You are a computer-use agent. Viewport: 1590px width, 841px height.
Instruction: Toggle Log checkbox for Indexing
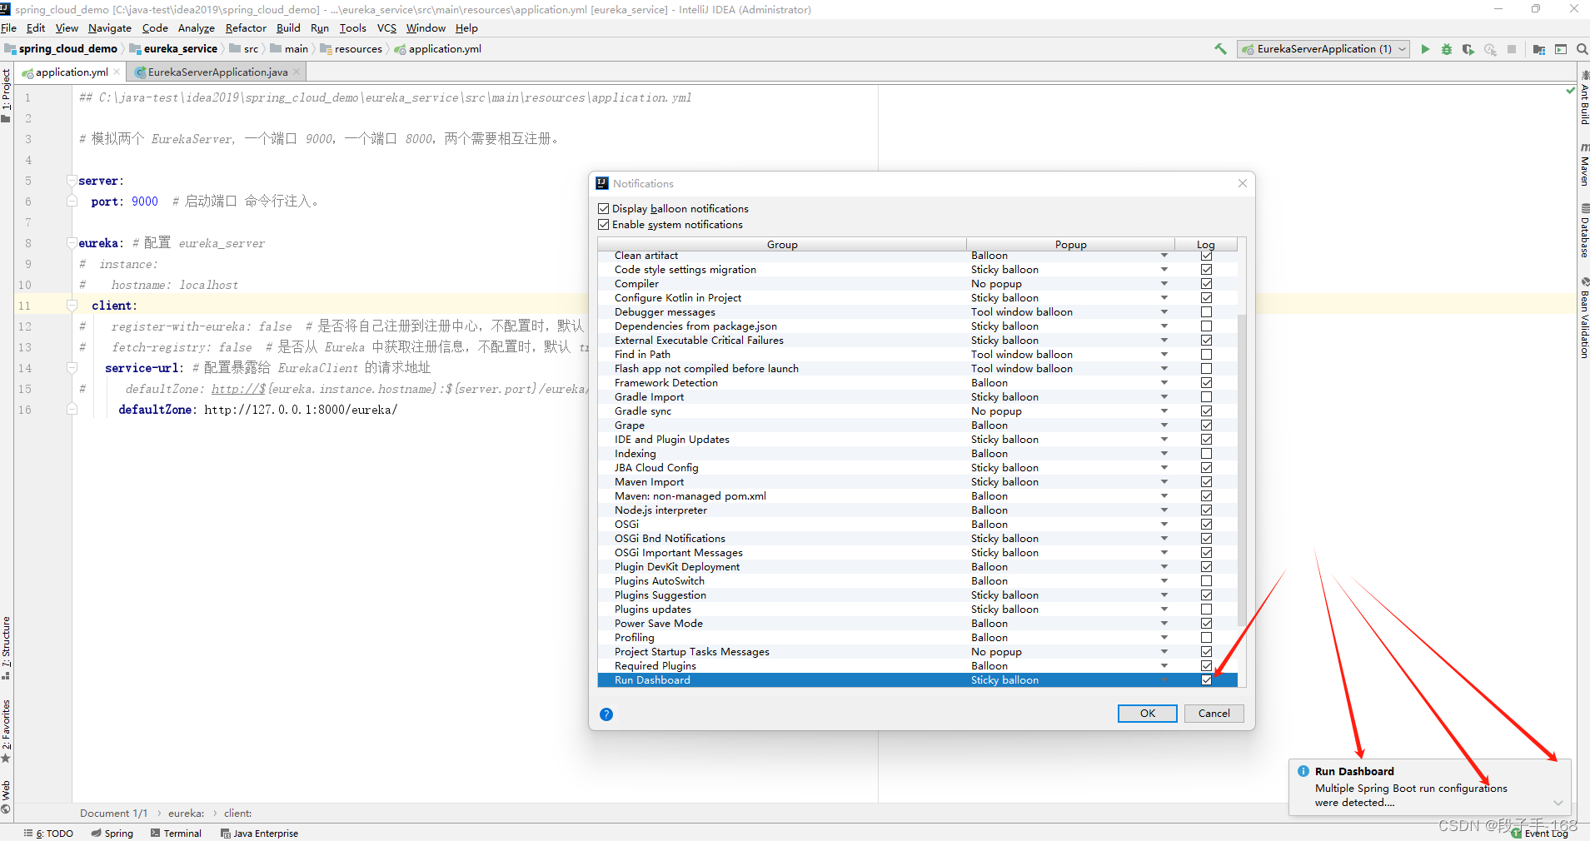pyautogui.click(x=1206, y=453)
